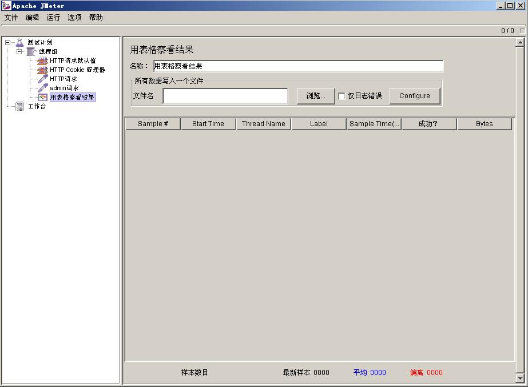Click the Sample Time column header

374,124
